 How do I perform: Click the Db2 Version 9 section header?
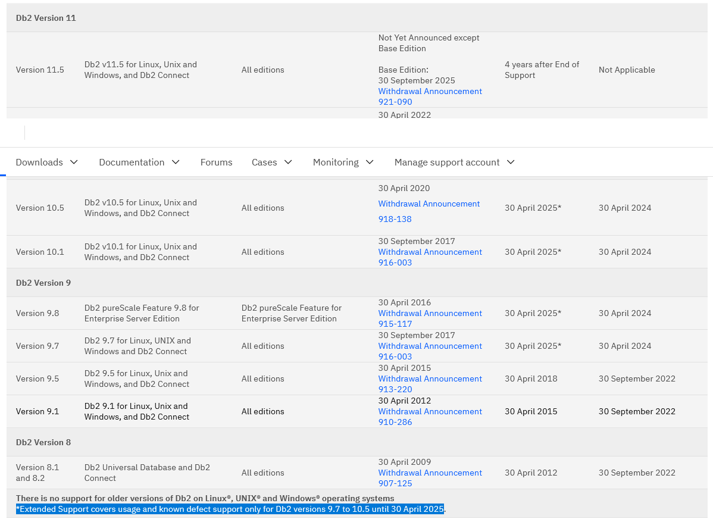click(x=43, y=283)
